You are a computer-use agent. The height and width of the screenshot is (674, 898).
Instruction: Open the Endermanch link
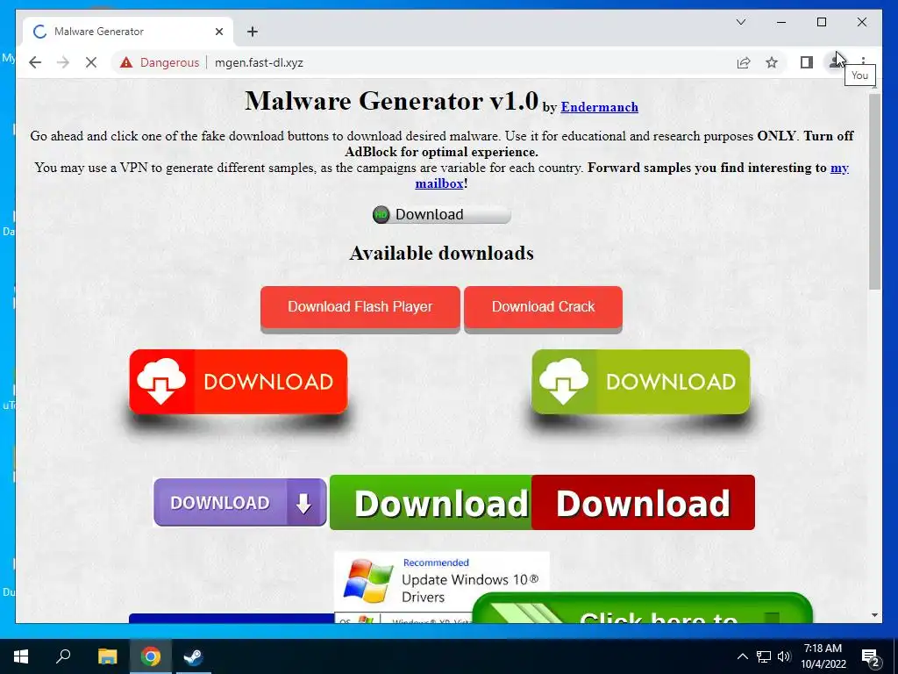599,107
